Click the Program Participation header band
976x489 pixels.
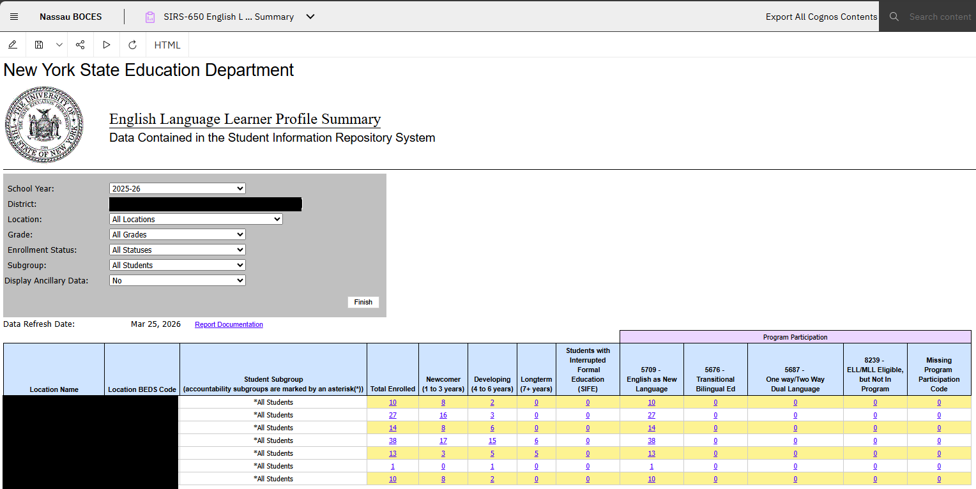[x=795, y=337]
